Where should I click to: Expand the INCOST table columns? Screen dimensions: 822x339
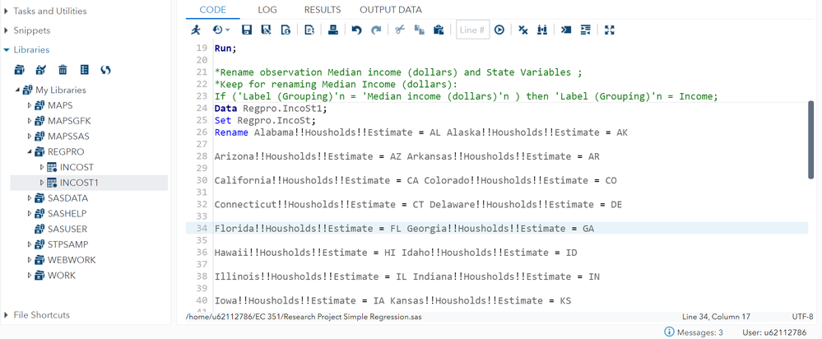tap(42, 167)
